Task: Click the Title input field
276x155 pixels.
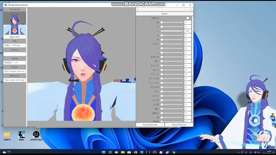Action: coord(15,45)
